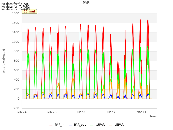Click the Feb 24 x-axis tick label
The image size is (173, 130).
point(22,112)
